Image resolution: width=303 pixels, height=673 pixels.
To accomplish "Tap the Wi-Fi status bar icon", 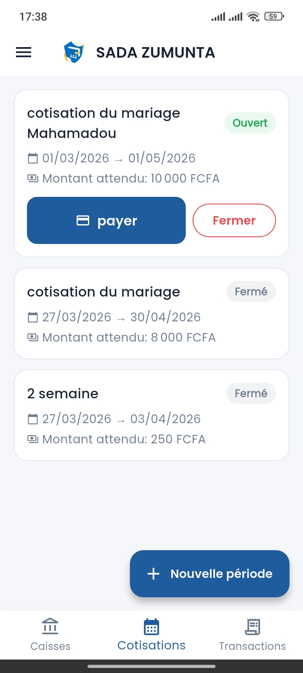I will pos(253,17).
